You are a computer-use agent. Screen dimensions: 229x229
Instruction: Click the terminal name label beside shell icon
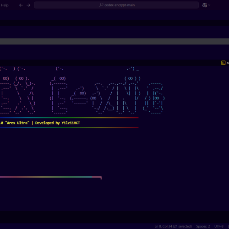click(x=228, y=63)
